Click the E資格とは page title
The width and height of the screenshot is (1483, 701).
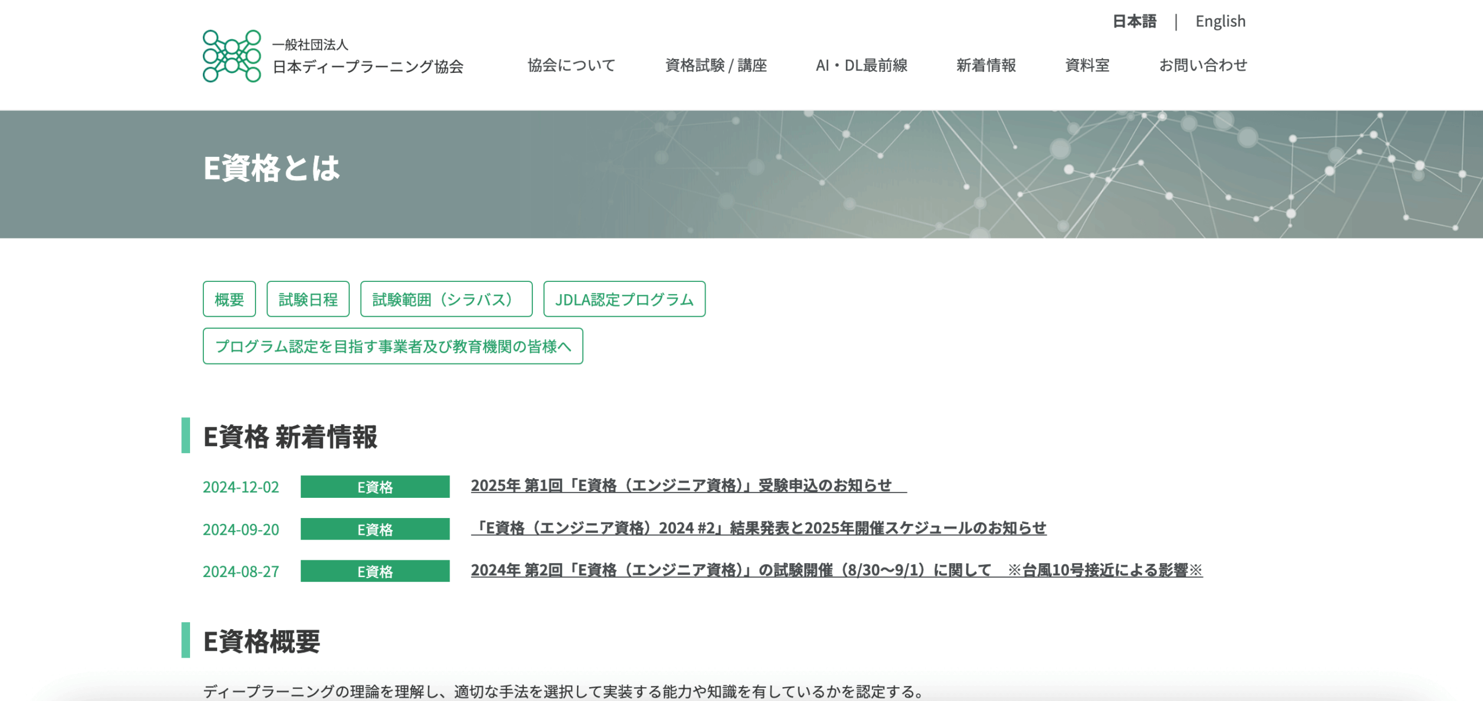coord(272,168)
